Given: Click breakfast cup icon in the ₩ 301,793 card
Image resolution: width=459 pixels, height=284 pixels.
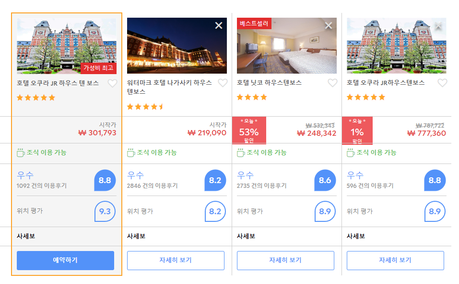Looking at the screenshot, I should [21, 153].
